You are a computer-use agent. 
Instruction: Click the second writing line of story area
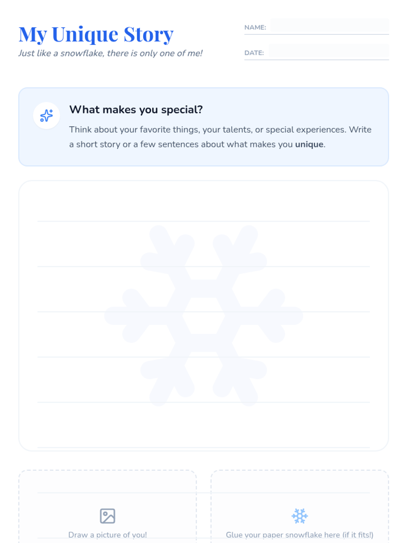point(203,266)
